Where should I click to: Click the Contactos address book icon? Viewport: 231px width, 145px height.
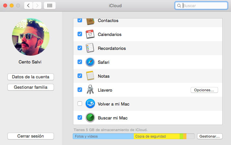(x=90, y=22)
